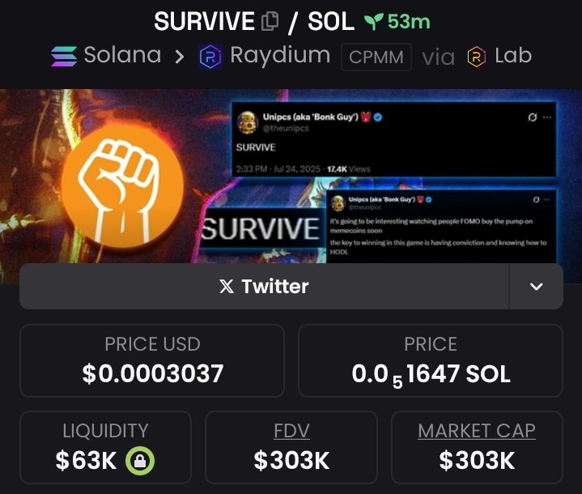The width and height of the screenshot is (582, 494).
Task: Copy the SURVIVE token address icon
Action: click(270, 21)
